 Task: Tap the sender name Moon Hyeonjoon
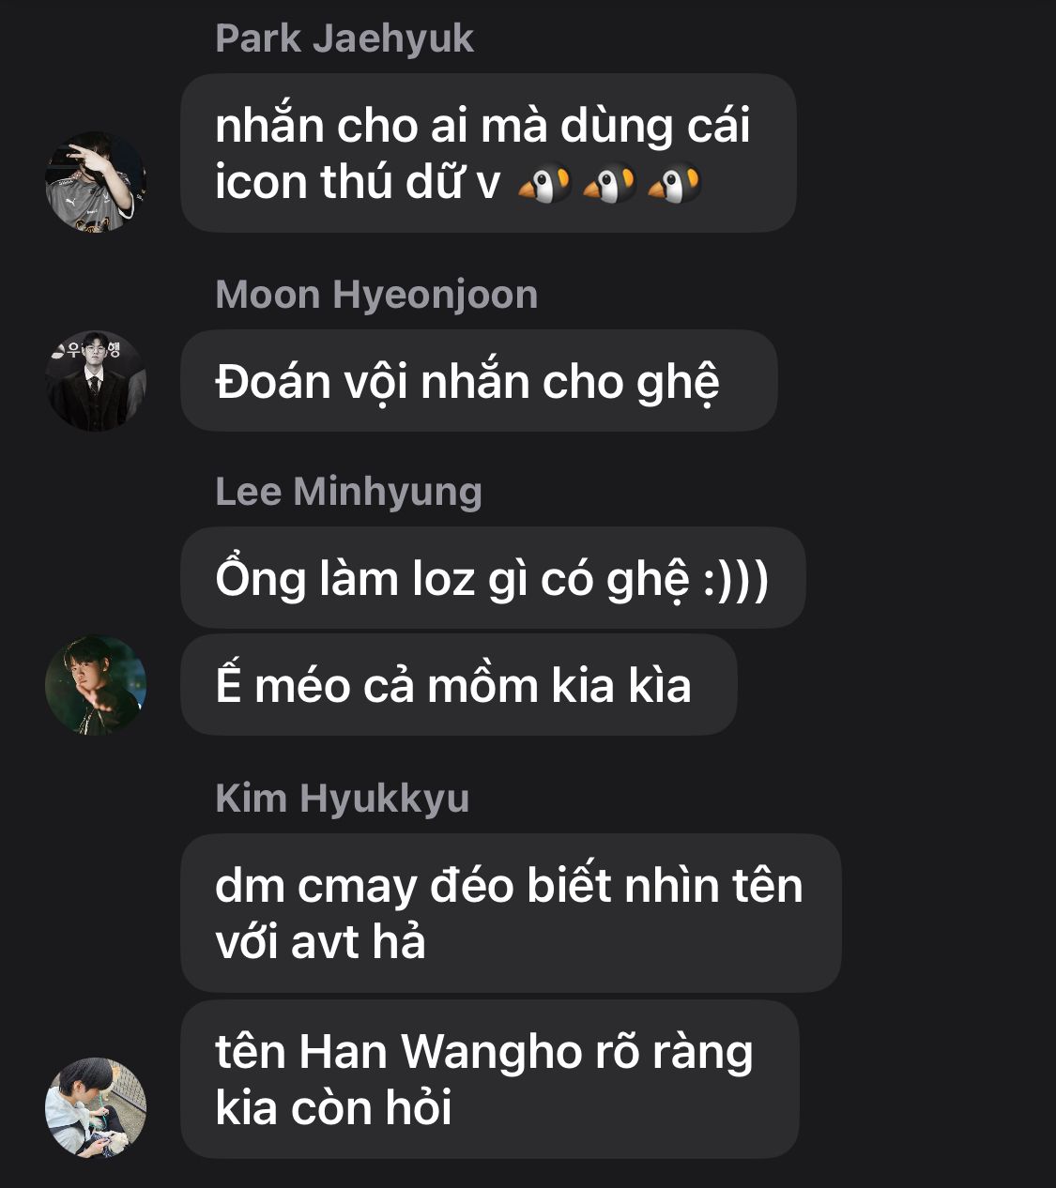point(376,295)
